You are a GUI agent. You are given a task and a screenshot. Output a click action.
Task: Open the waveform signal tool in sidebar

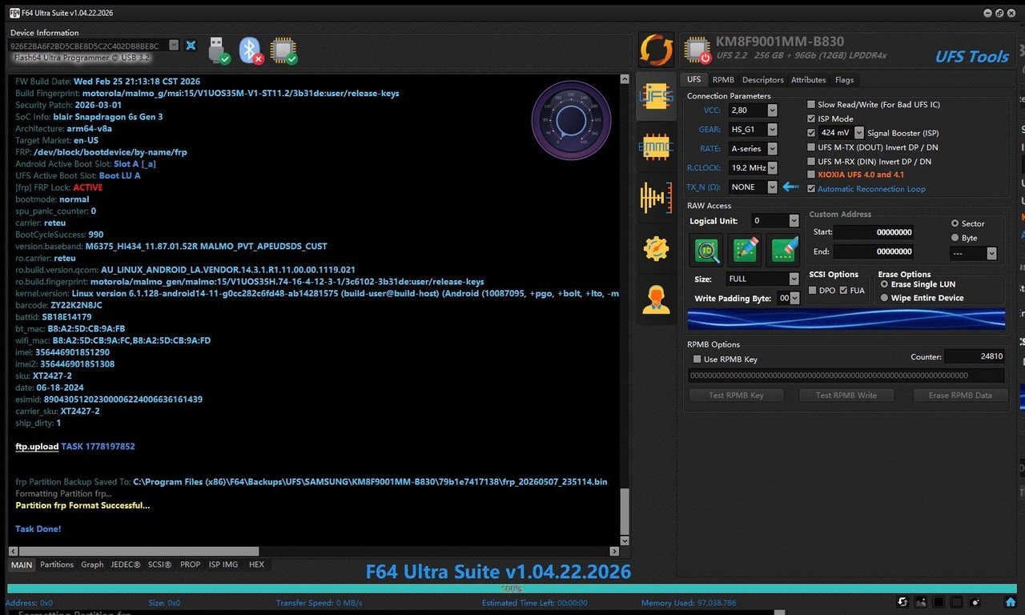[656, 198]
